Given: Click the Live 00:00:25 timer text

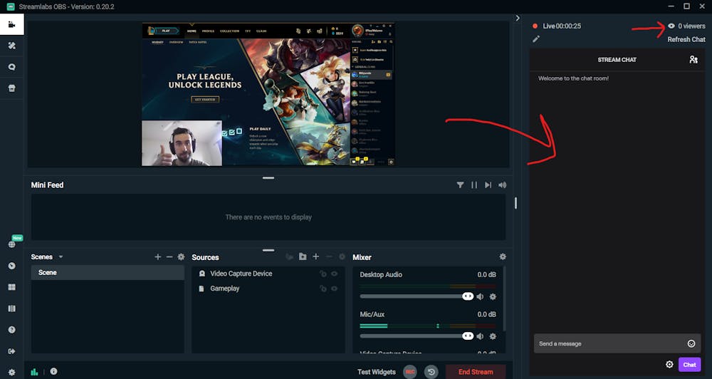Looking at the screenshot, I should pos(562,26).
